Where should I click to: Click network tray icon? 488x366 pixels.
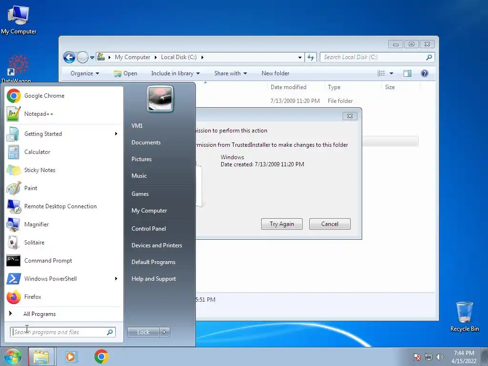coord(428,357)
